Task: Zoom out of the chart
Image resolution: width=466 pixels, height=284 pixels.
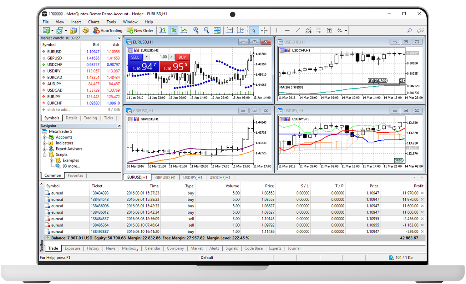Action: pos(206,30)
